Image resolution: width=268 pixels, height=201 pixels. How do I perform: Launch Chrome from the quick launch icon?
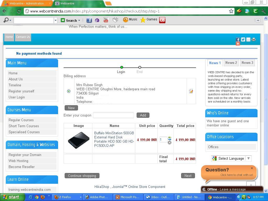click(37, 197)
